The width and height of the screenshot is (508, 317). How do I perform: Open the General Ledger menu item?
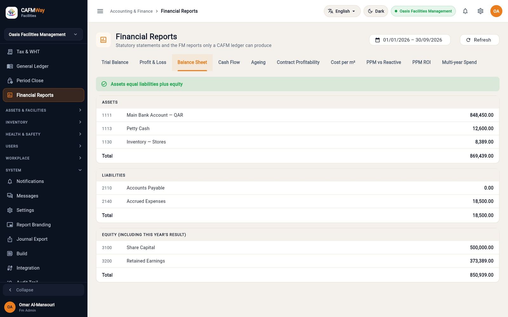[43, 66]
